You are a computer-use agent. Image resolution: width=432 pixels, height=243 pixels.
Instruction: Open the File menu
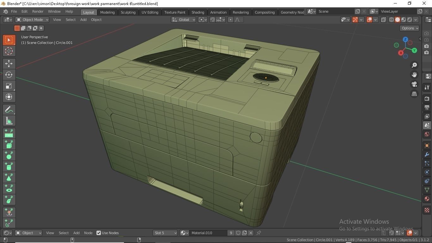tap(14, 11)
